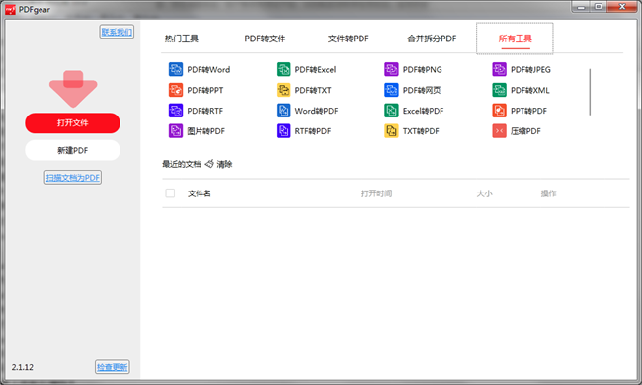
Task: Click the broom icon beside 清除
Action: (x=209, y=164)
